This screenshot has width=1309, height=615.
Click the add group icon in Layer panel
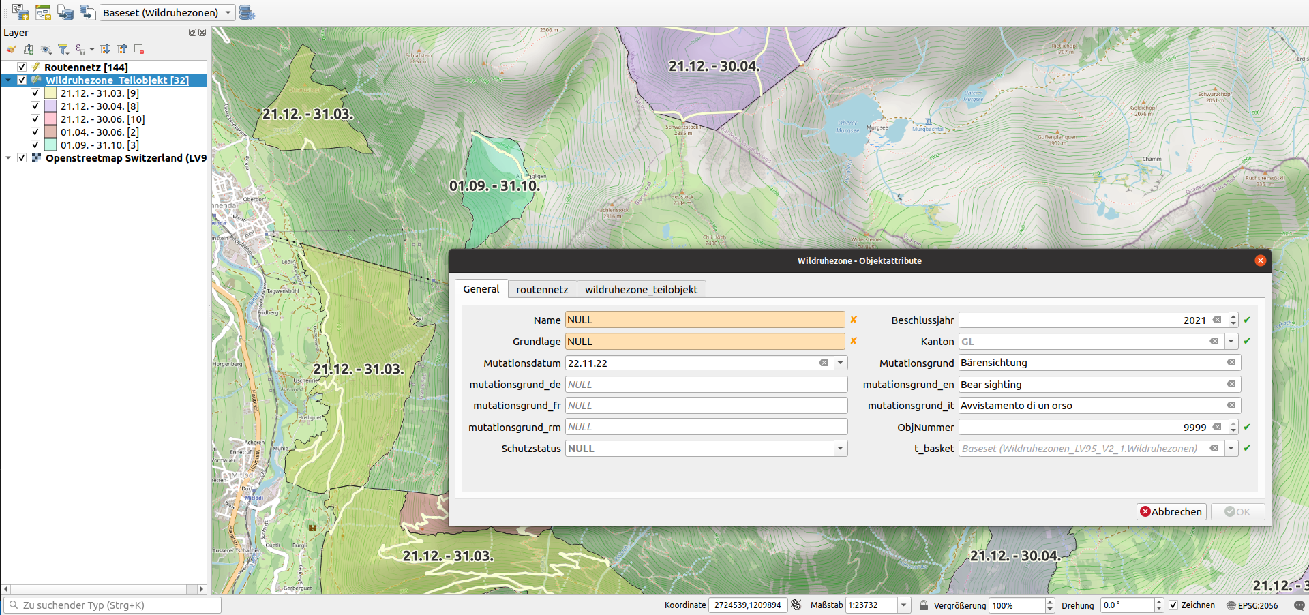click(x=29, y=49)
